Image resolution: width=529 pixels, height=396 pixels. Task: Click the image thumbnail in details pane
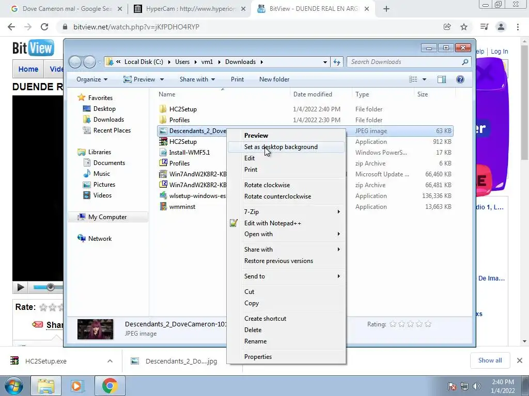(x=95, y=329)
